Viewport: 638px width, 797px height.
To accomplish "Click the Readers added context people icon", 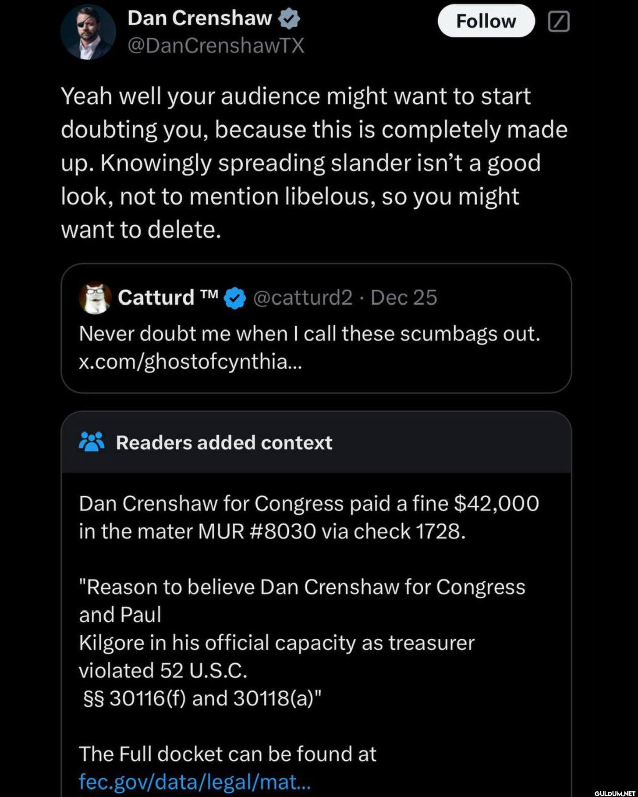I will click(91, 442).
